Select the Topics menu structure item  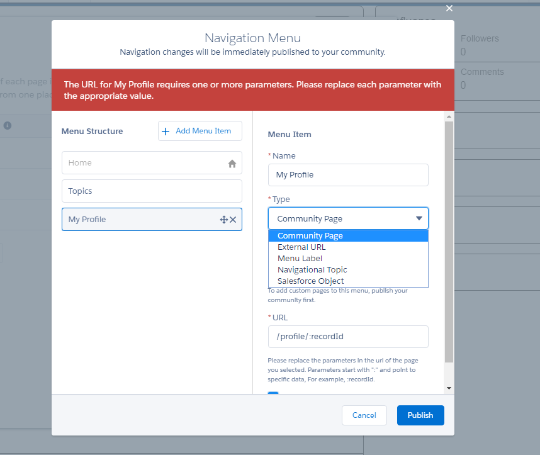pyautogui.click(x=152, y=191)
